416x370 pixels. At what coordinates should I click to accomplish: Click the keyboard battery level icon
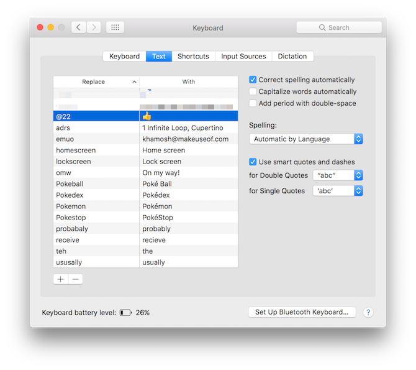pos(125,313)
